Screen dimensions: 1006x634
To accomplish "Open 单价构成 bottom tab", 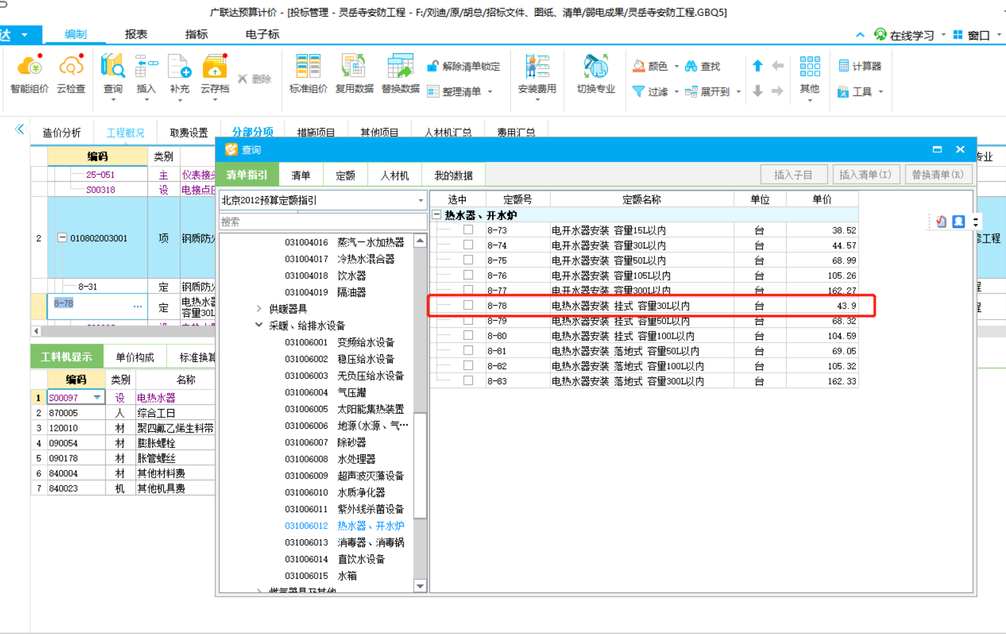I will click(135, 357).
